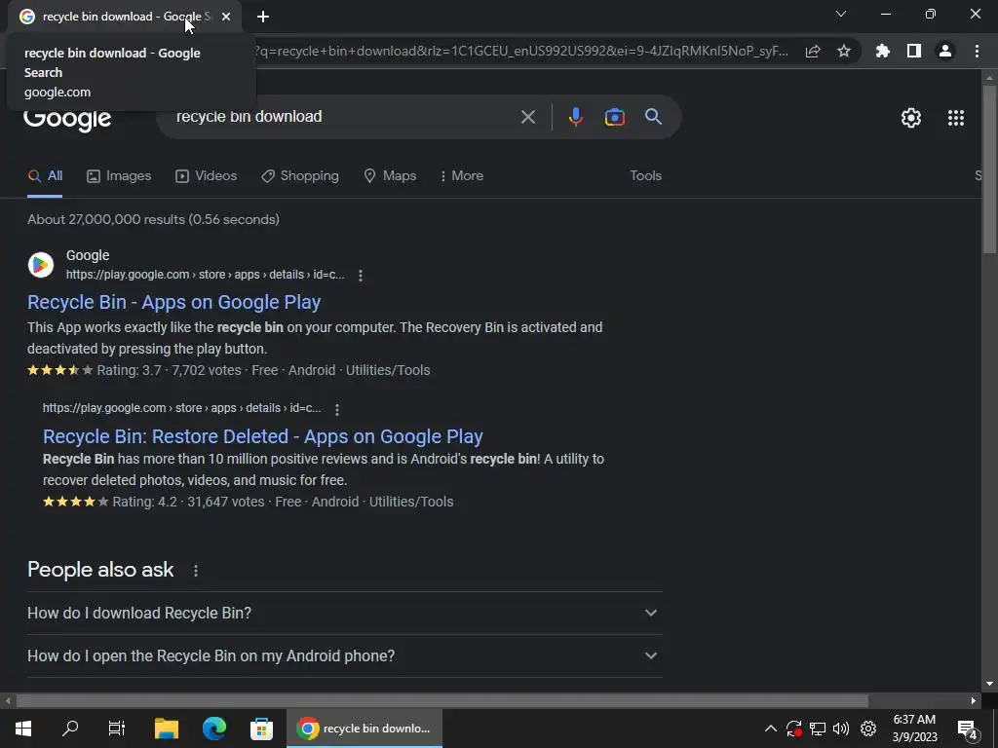Viewport: 998px width, 748px height.
Task: Open the tab search chevron
Action: (x=841, y=14)
